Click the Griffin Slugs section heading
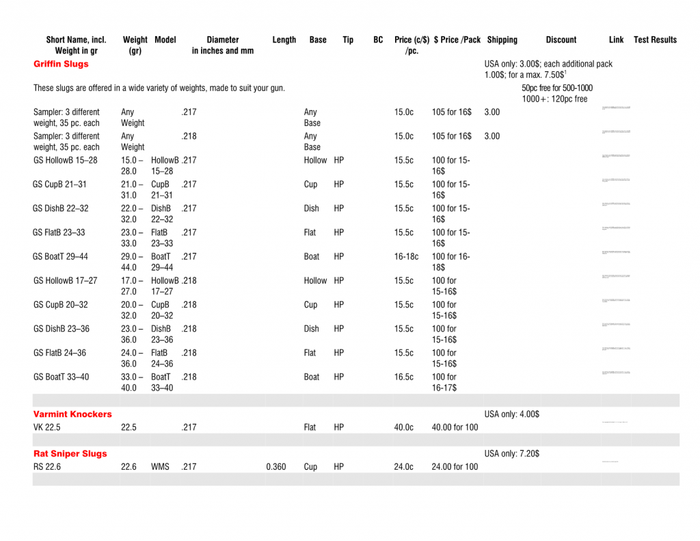This screenshot has width=700, height=541. (x=61, y=64)
